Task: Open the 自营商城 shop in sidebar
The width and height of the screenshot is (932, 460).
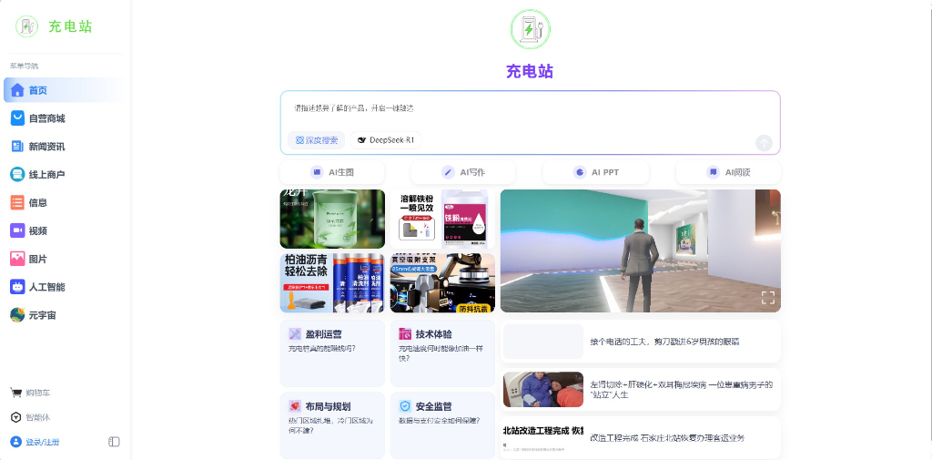Action: tap(46, 118)
